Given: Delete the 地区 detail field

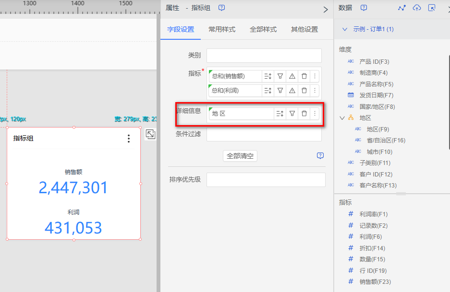Looking at the screenshot, I should 304,114.
